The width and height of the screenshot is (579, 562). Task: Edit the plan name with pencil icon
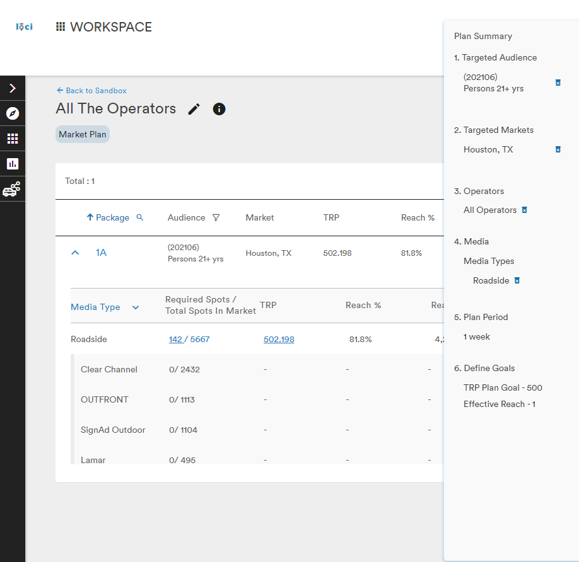click(194, 109)
